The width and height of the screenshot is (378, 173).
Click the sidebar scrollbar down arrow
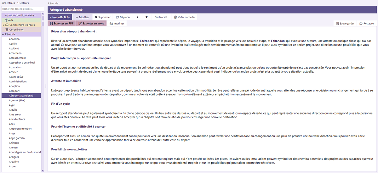tap(43, 170)
